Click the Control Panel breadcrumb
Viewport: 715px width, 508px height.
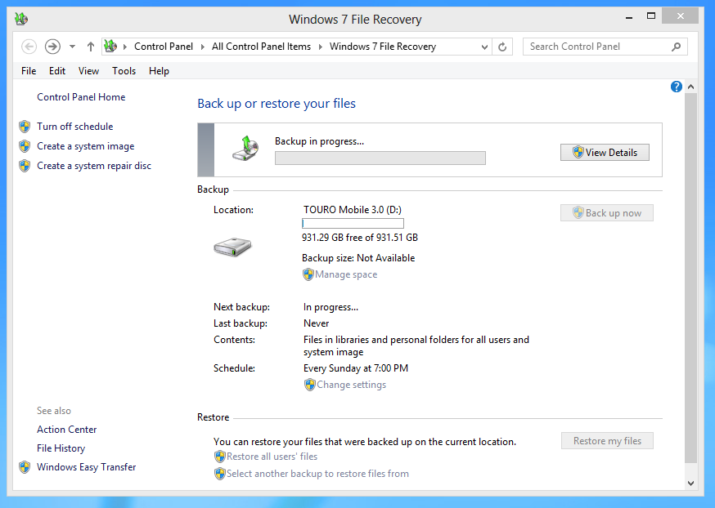[164, 47]
